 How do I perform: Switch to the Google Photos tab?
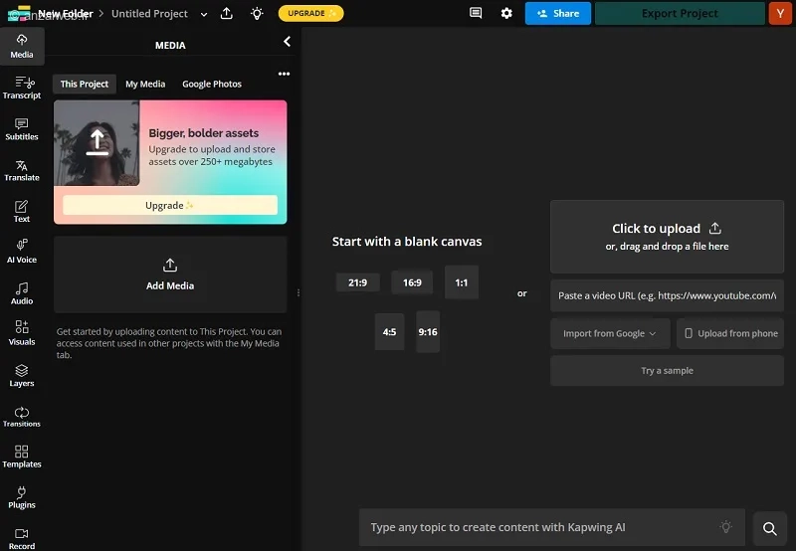coord(212,84)
